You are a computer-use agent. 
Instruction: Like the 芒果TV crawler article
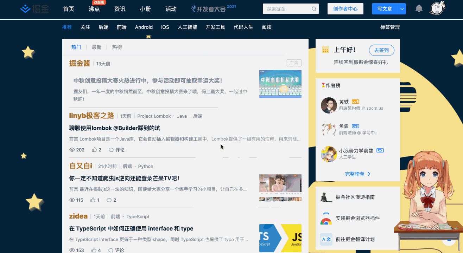93,200
